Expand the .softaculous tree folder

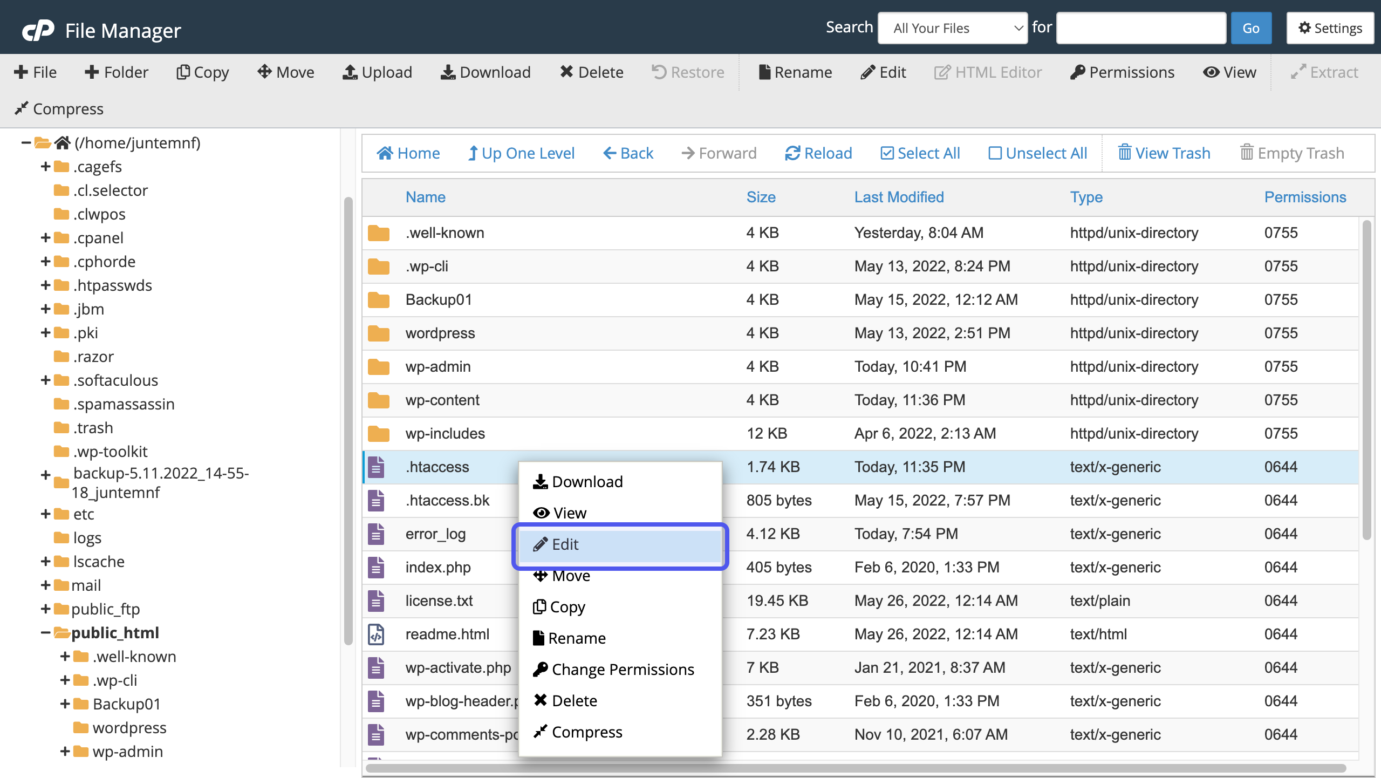(46, 380)
